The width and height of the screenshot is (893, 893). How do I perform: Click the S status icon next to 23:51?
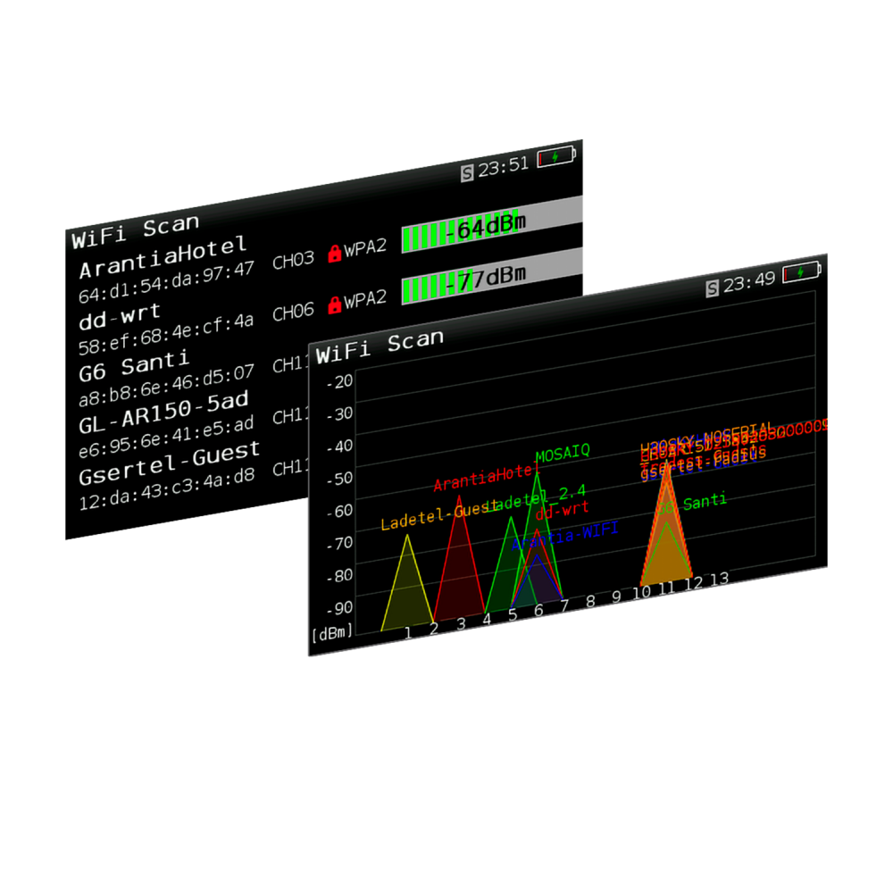click(x=466, y=173)
